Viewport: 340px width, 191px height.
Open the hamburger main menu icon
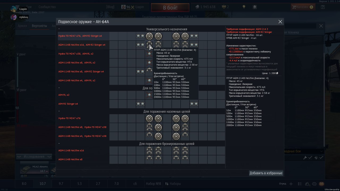coord(18,7)
